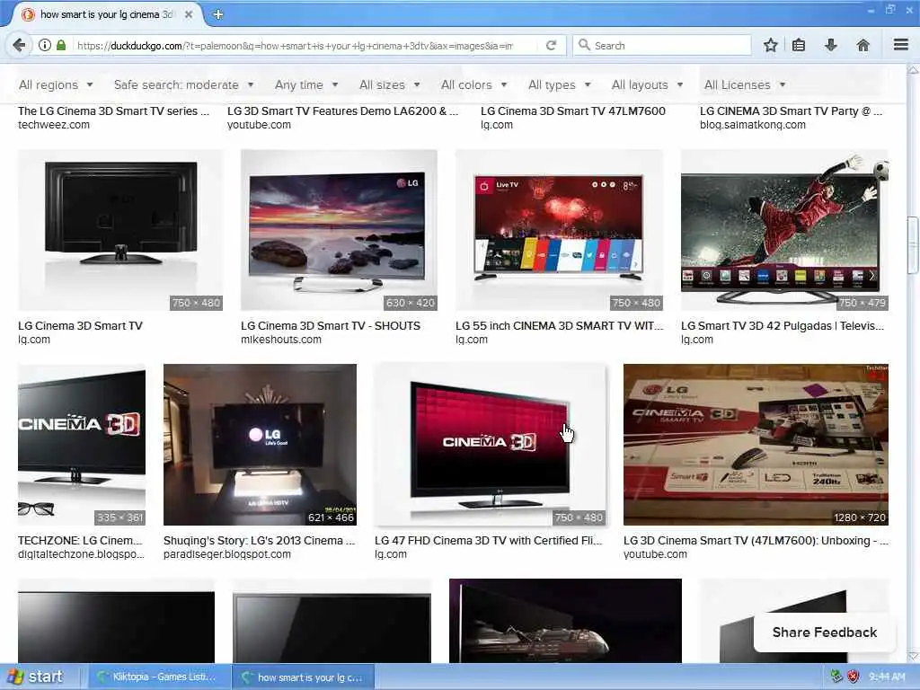The width and height of the screenshot is (920, 690).
Task: Open the Live TV fireworks thumbnail
Action: (559, 230)
